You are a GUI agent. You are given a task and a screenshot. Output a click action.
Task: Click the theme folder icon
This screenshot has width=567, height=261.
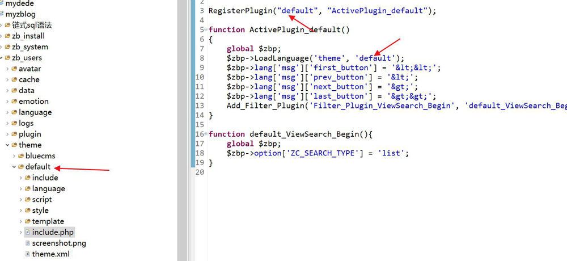[14, 145]
